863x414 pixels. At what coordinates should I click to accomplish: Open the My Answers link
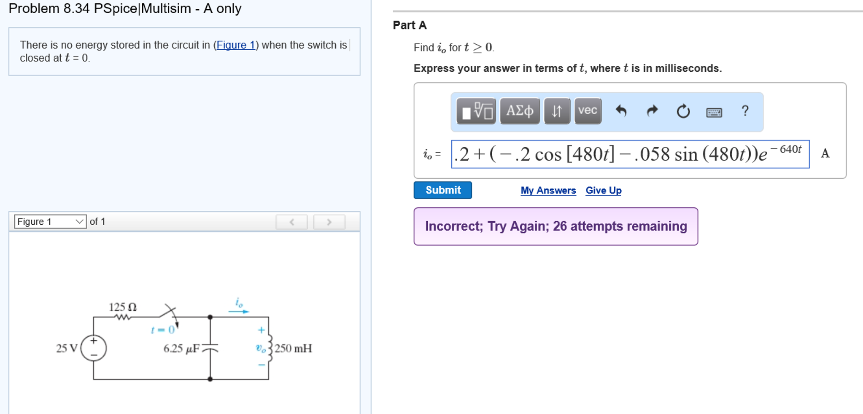pos(548,191)
